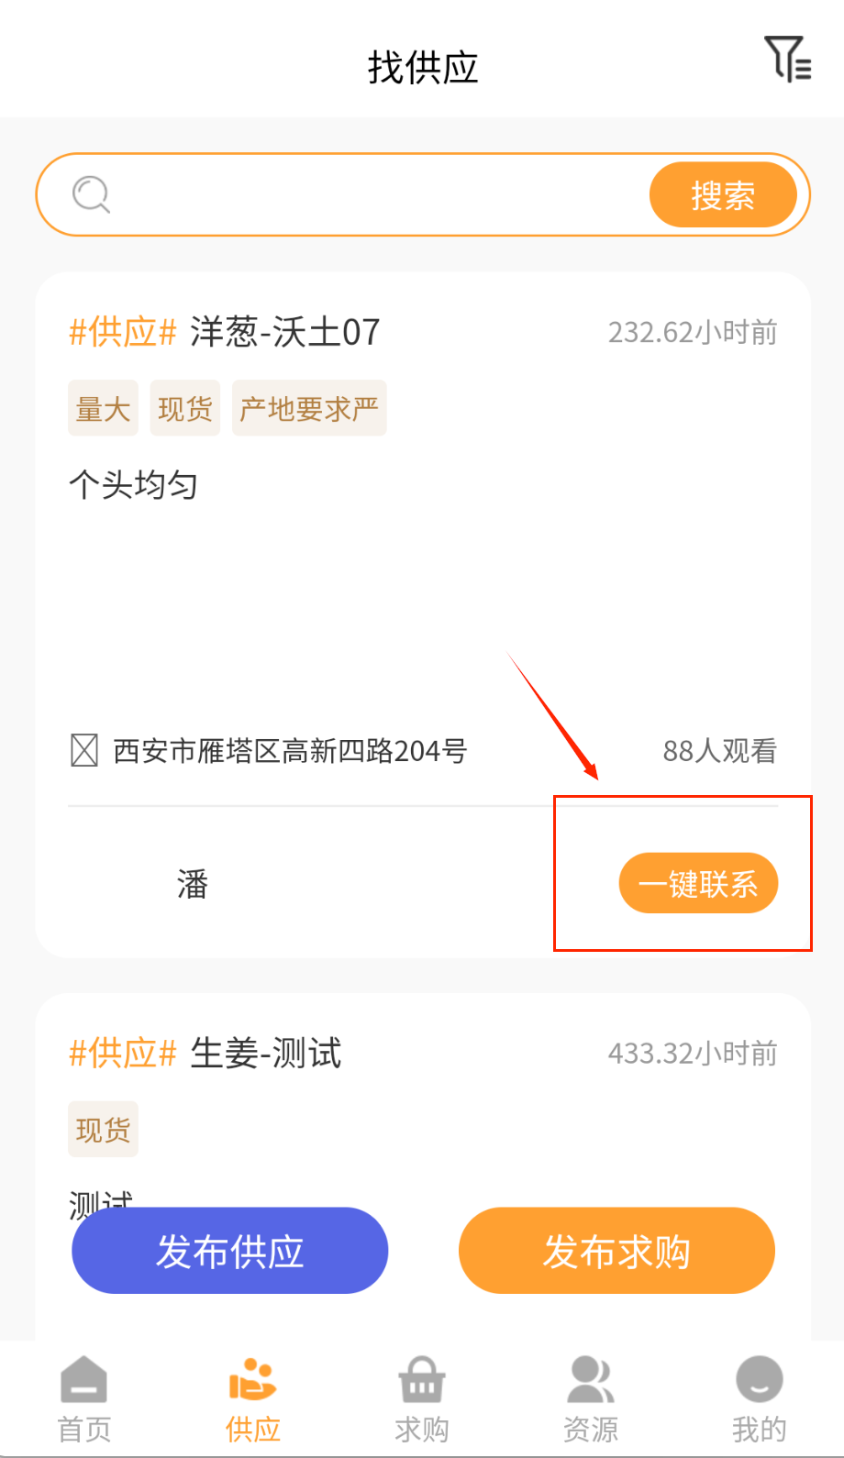Tap the resources people icon

[590, 1380]
